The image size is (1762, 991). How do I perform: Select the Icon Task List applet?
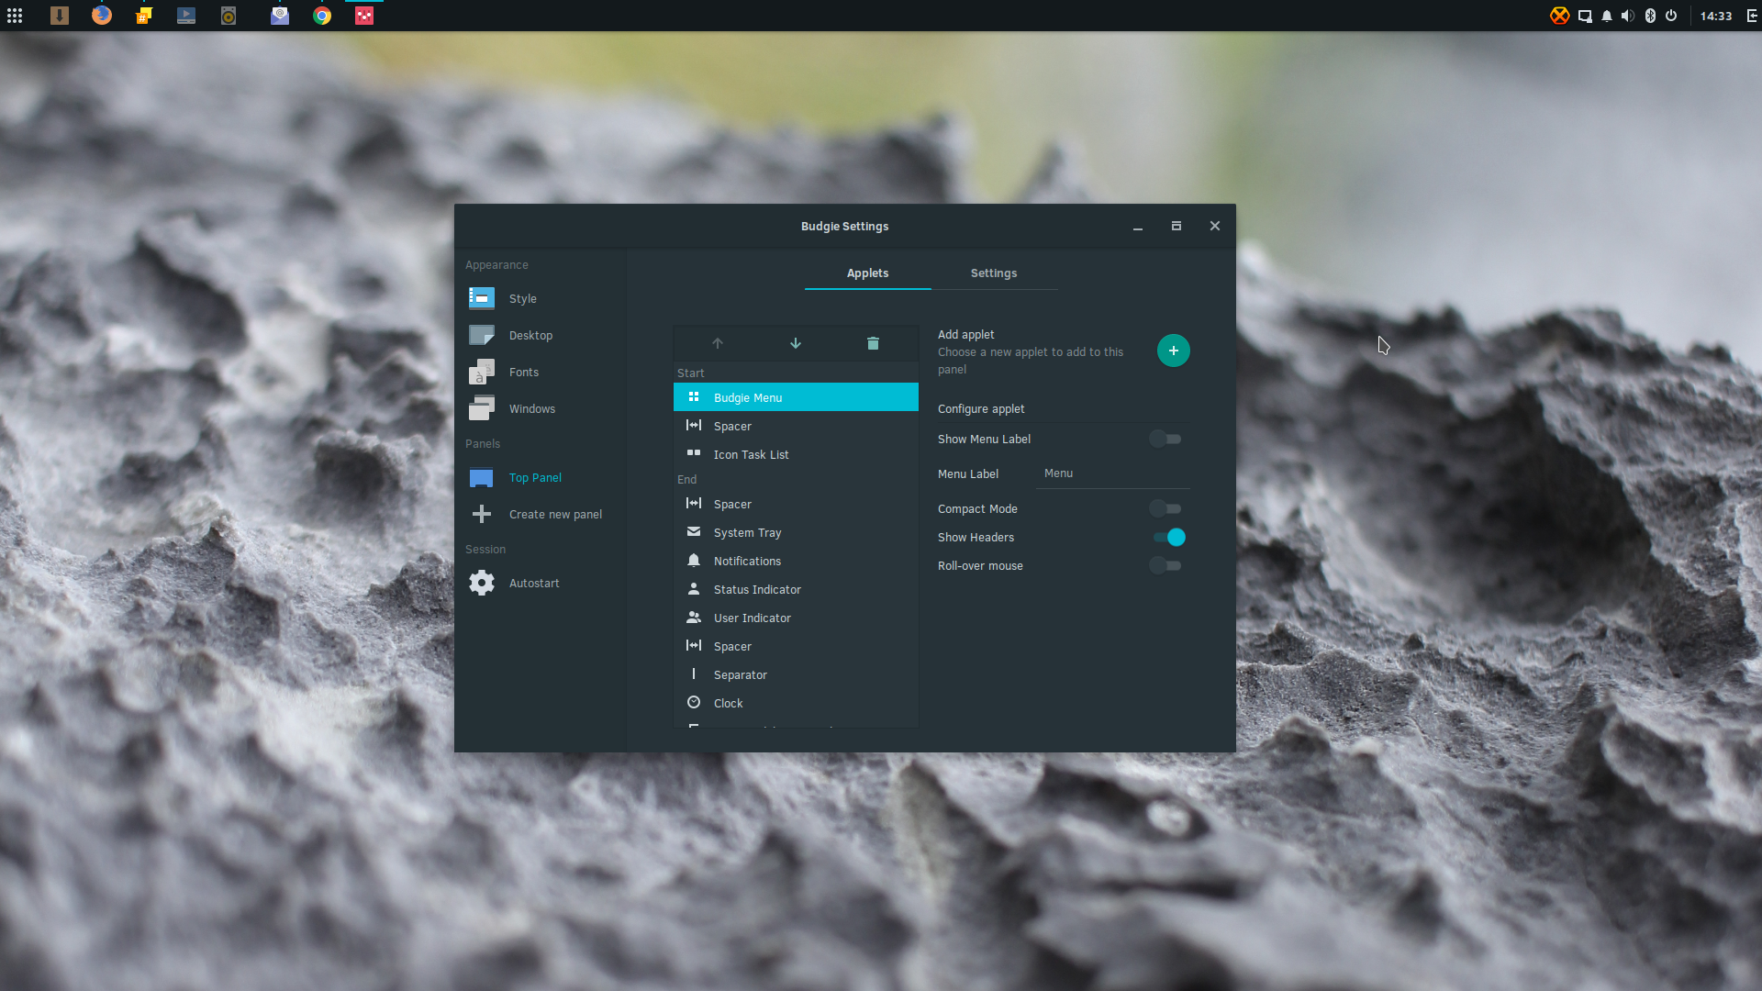point(796,454)
